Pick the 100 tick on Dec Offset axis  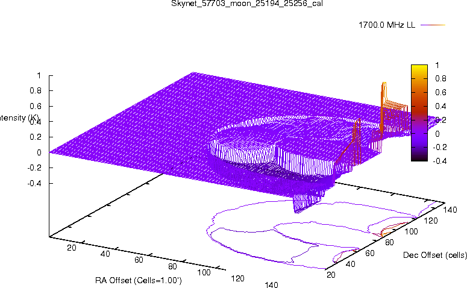tap(411, 231)
